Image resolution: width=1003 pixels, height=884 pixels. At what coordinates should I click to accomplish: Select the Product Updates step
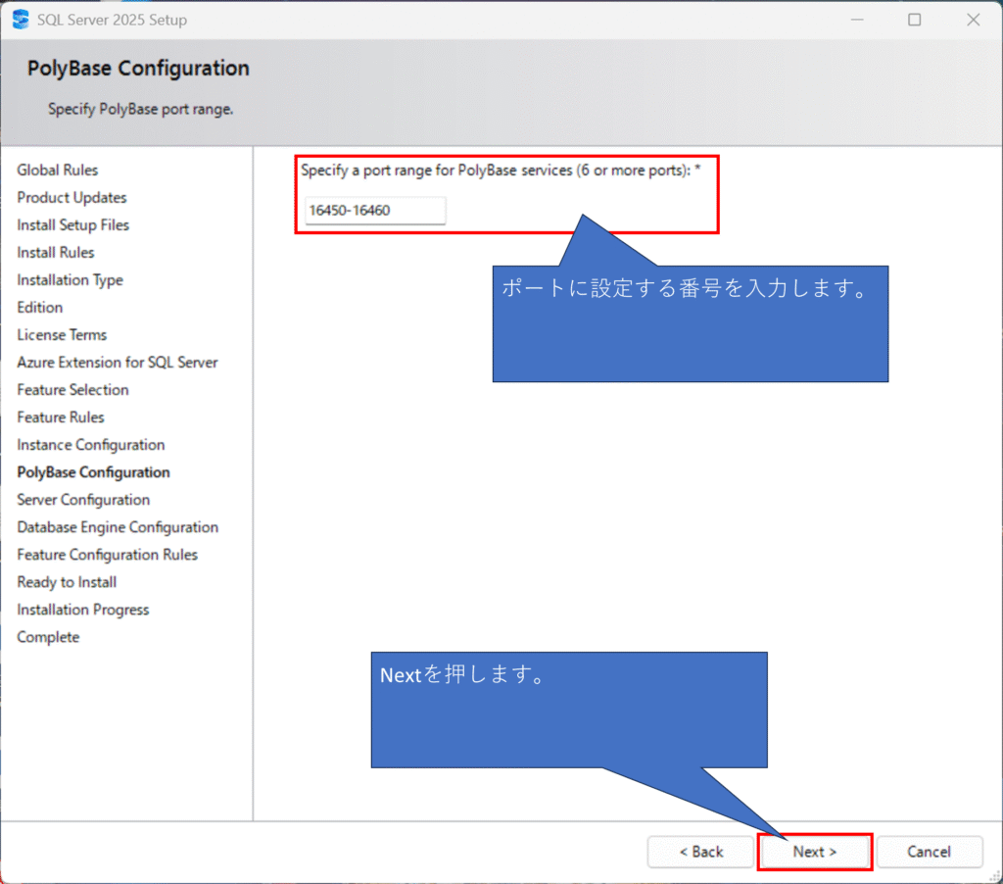[72, 198]
